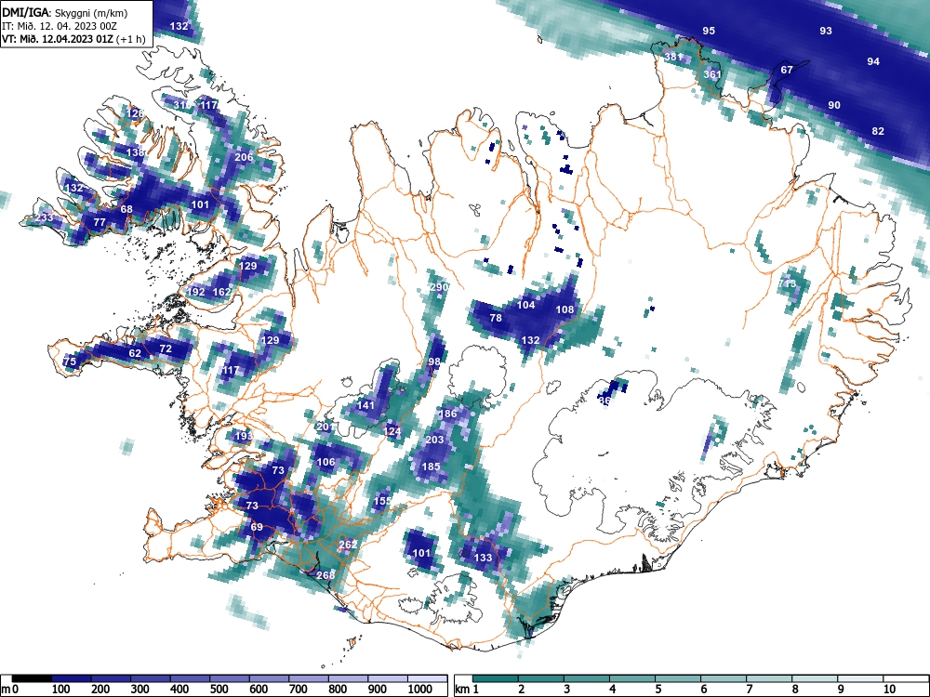Click the visibility value 186 on the map
This screenshot has height=697, width=930.
coord(448,414)
